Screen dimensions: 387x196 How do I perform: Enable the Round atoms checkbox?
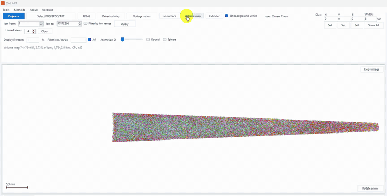(x=148, y=39)
